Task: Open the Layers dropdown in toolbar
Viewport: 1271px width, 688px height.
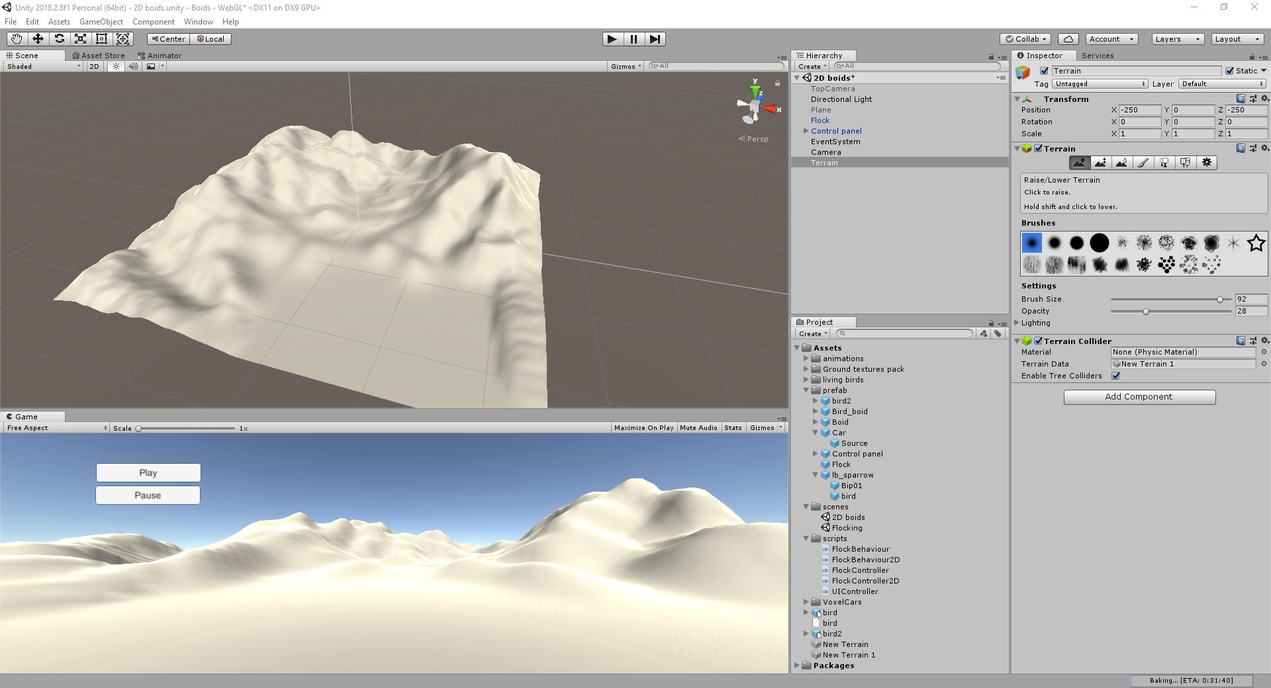Action: (1178, 39)
